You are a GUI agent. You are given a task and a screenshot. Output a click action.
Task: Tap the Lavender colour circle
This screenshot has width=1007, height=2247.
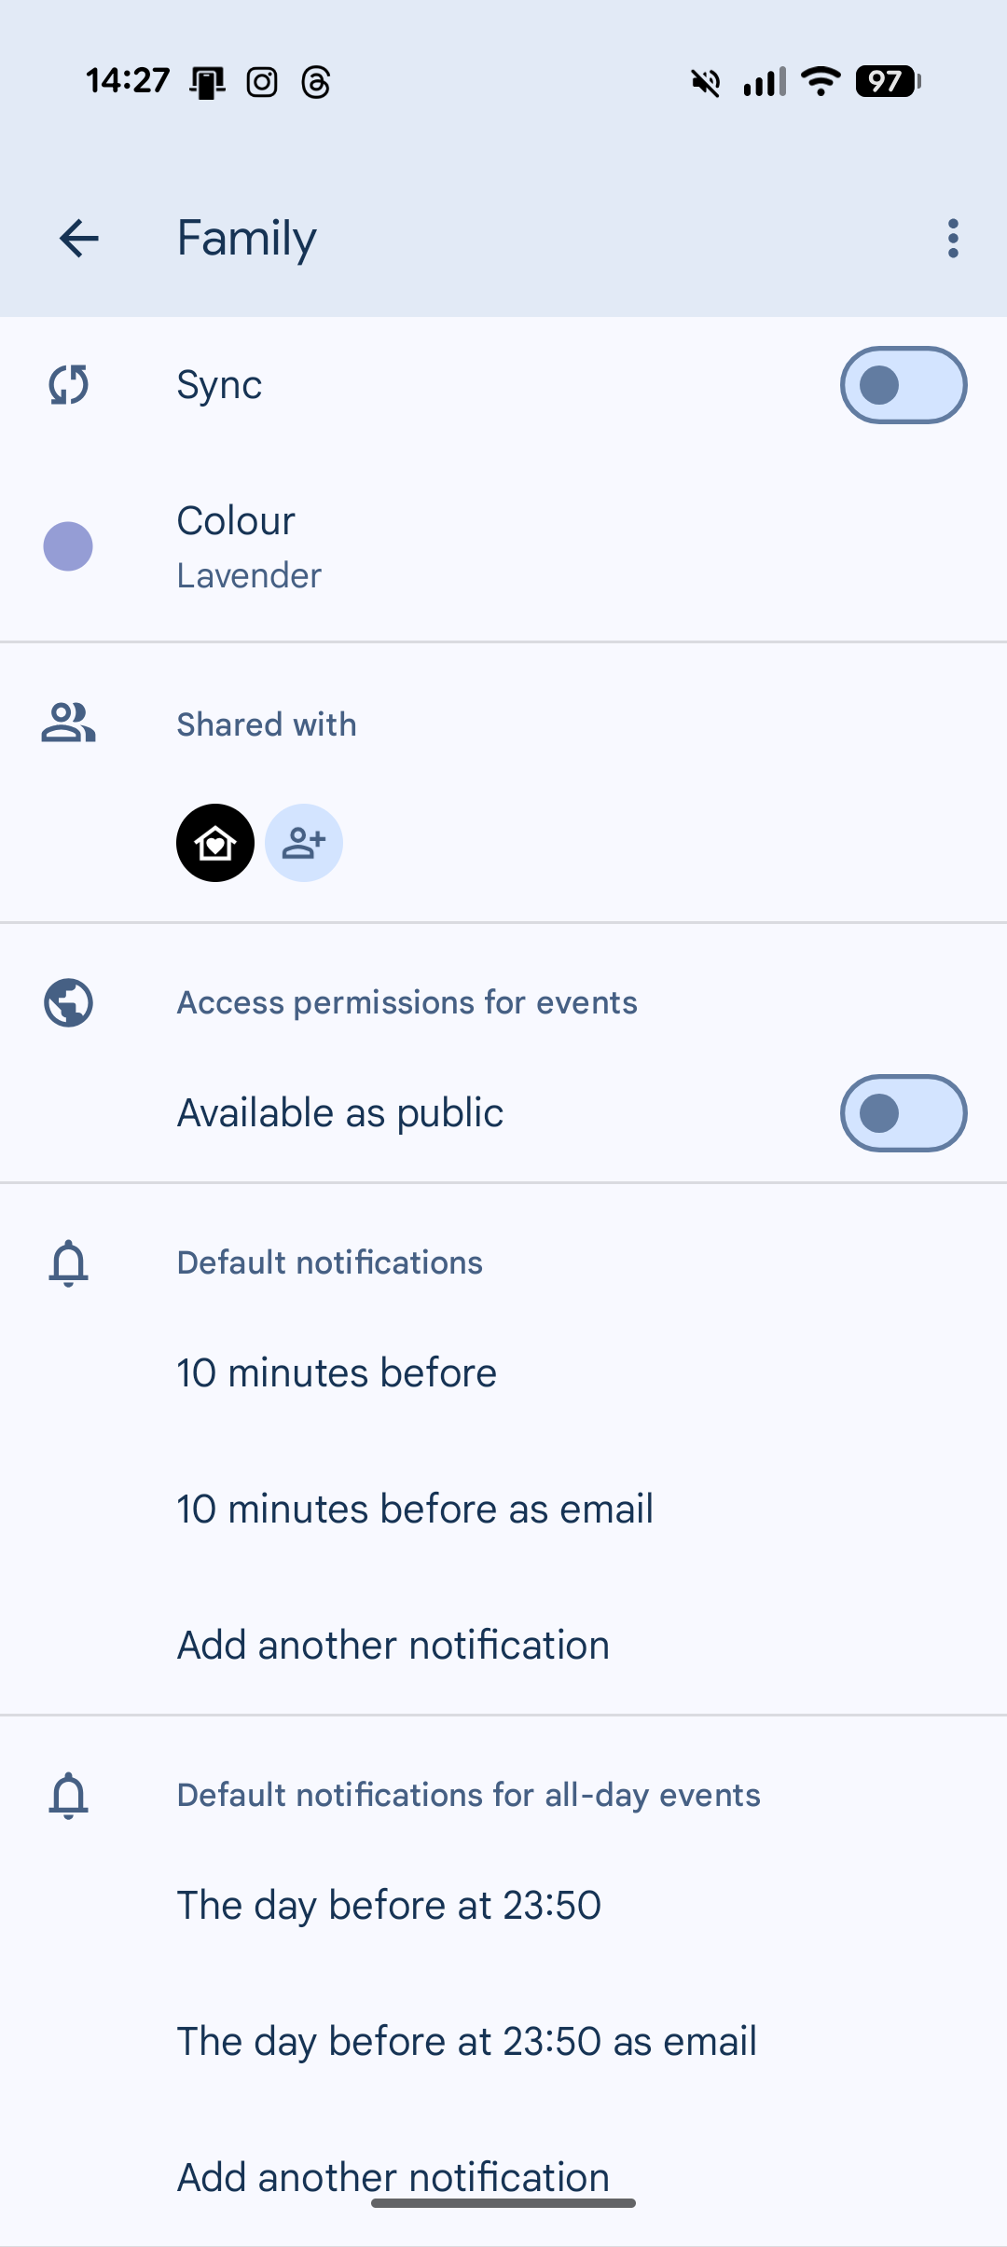pyautogui.click(x=68, y=546)
